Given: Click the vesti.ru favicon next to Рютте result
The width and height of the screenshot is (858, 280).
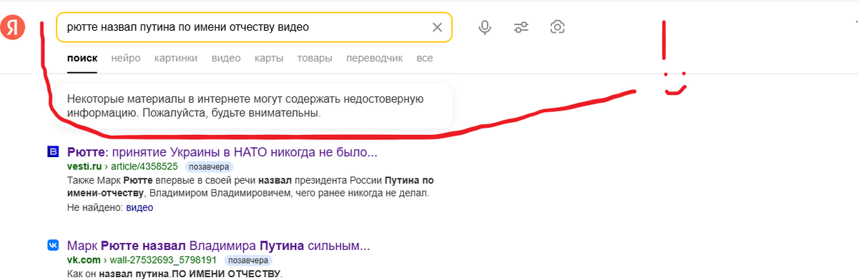Looking at the screenshot, I should click(53, 152).
